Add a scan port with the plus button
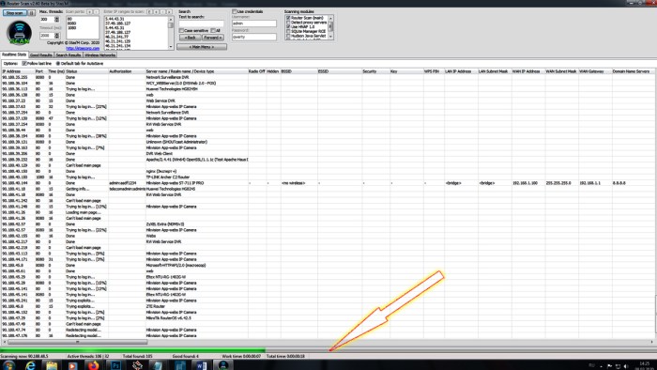This screenshot has width=657, height=370. [90, 11]
